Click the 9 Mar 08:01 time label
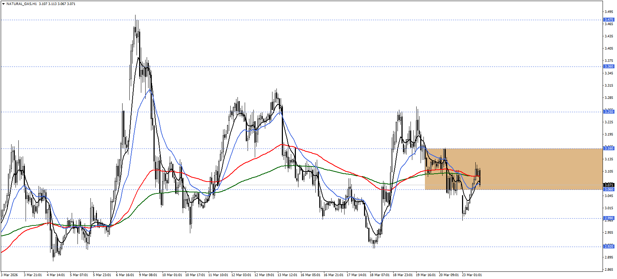617x279 pixels. pyautogui.click(x=148, y=275)
